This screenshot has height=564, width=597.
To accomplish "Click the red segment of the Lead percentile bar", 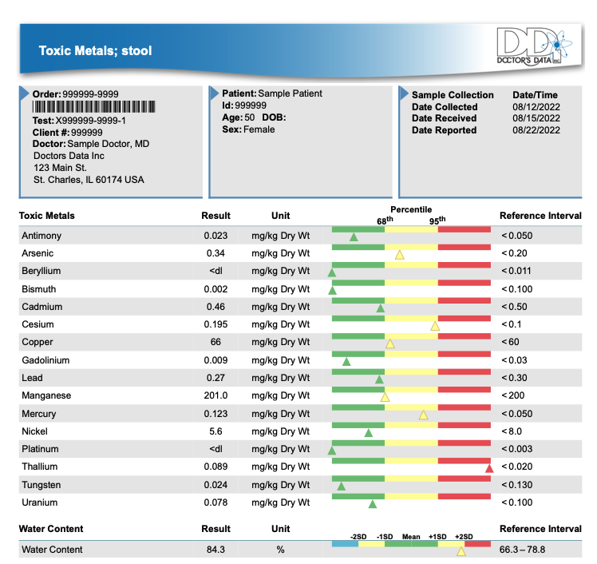I will tap(464, 371).
